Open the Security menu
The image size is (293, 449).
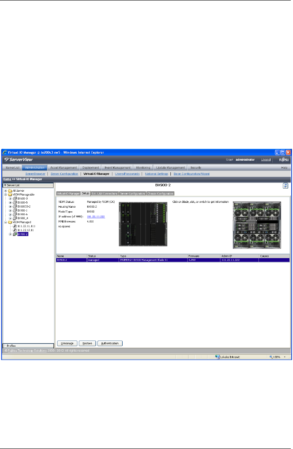196,167
